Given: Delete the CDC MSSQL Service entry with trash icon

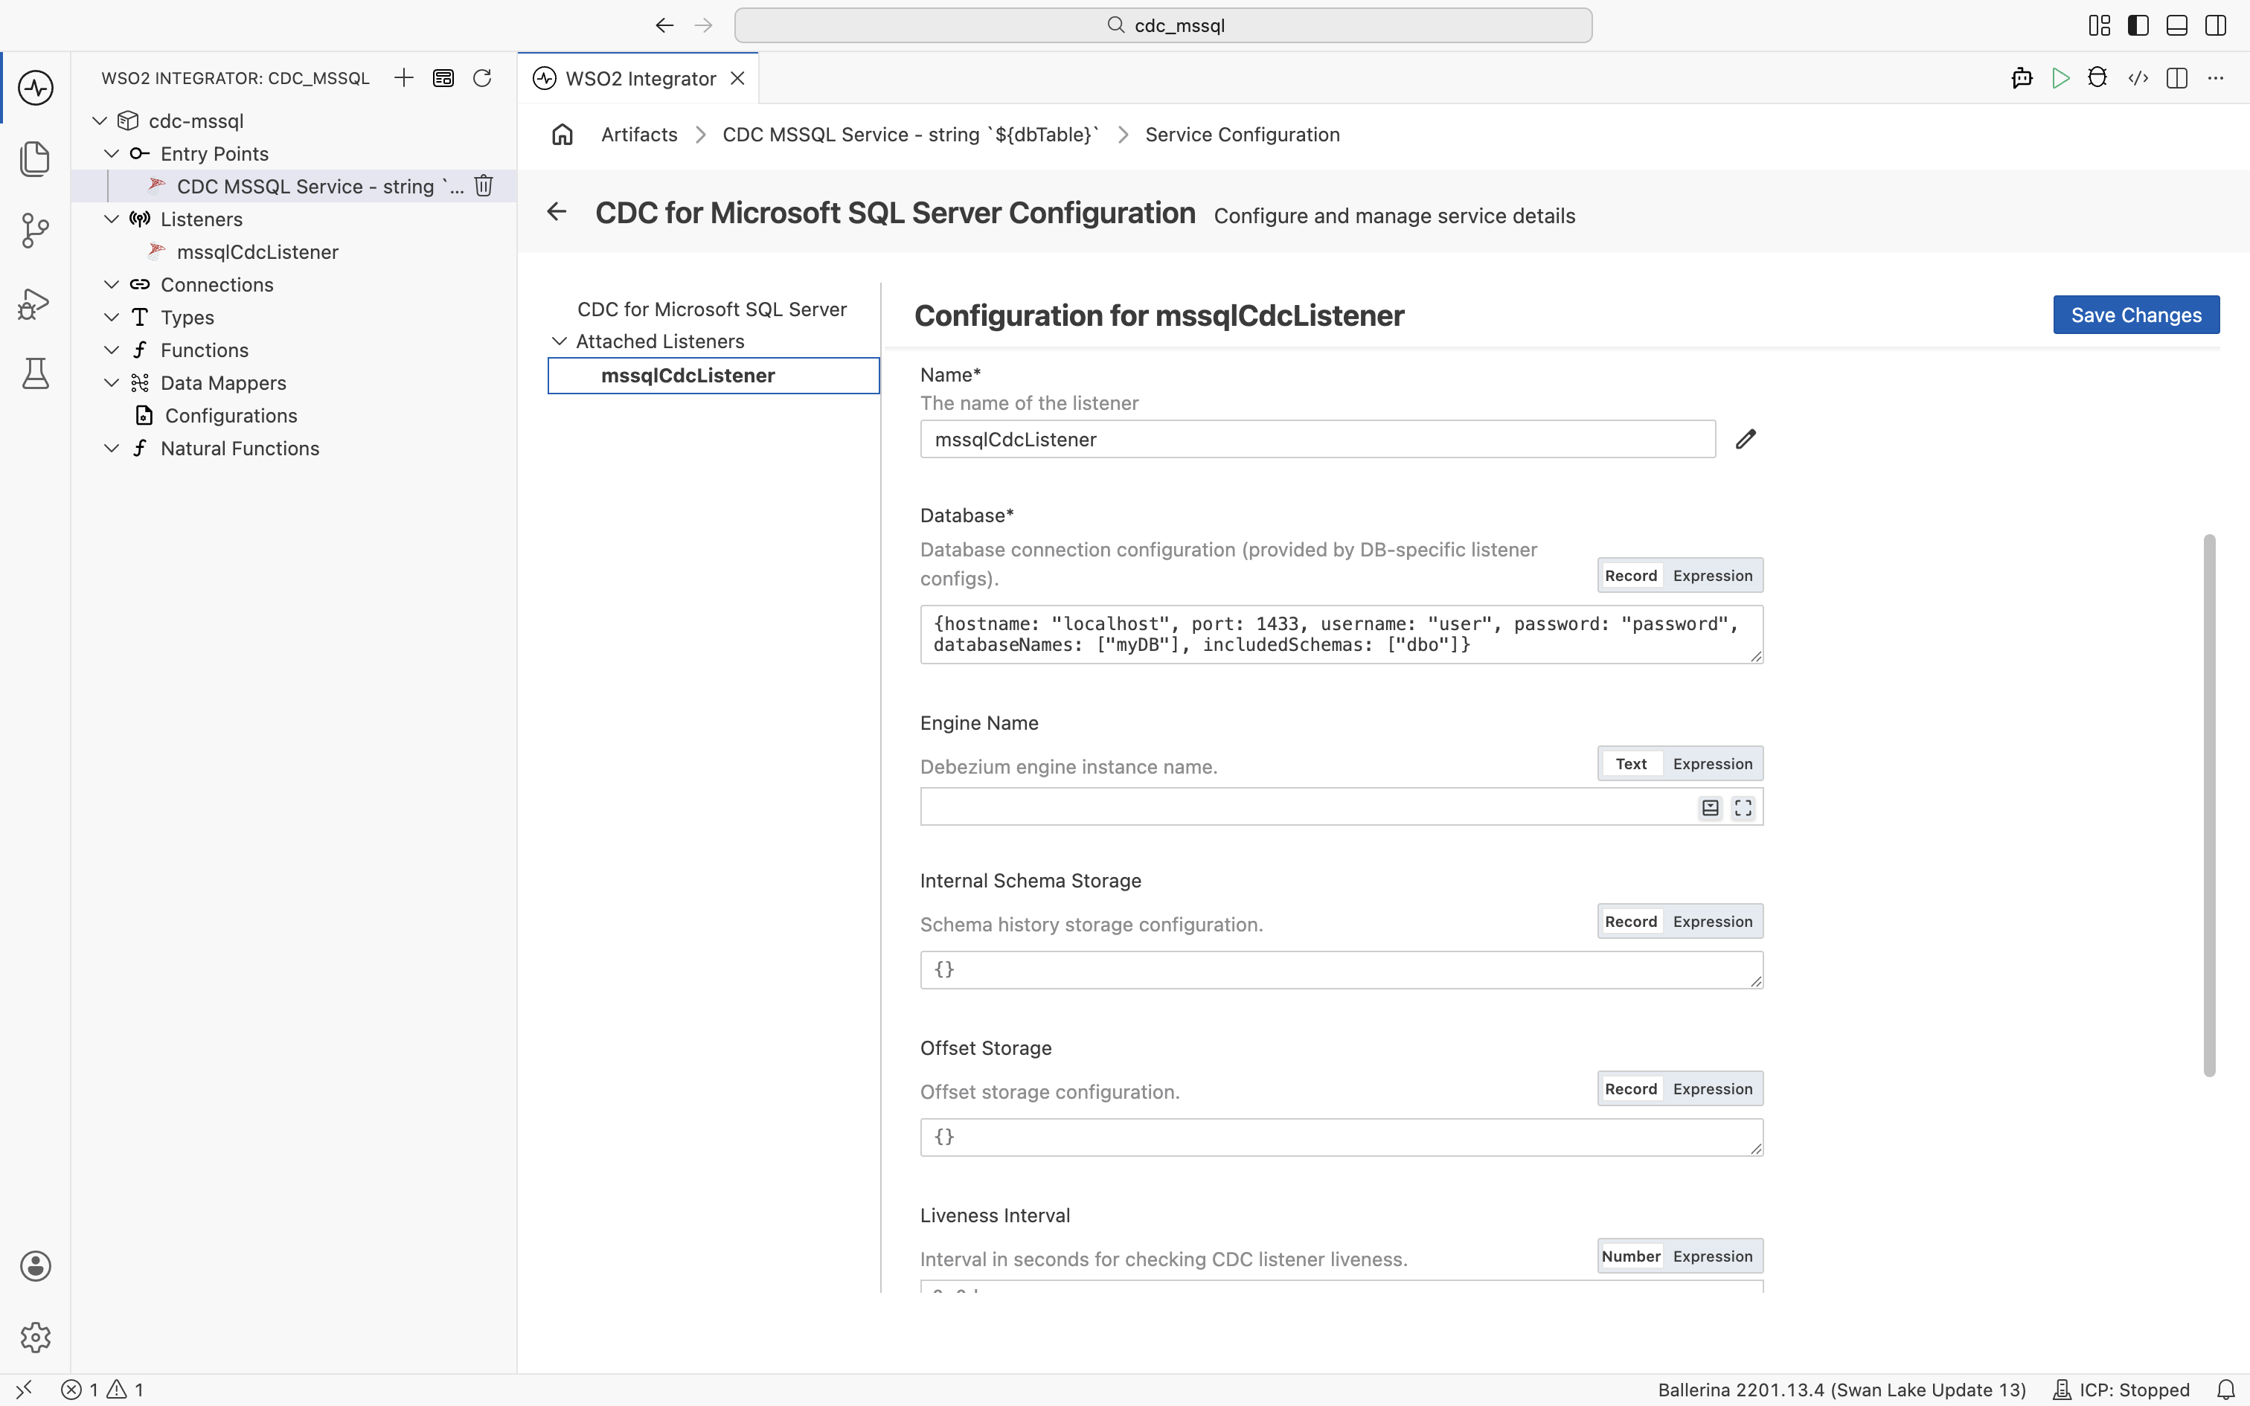Looking at the screenshot, I should click(x=484, y=186).
